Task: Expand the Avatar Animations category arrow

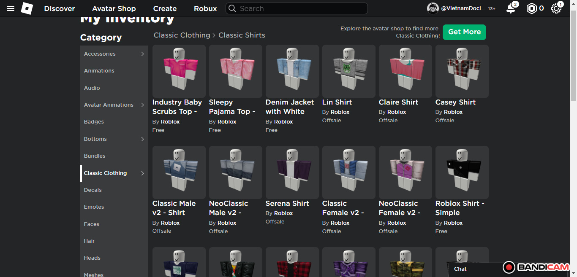Action: [x=142, y=105]
